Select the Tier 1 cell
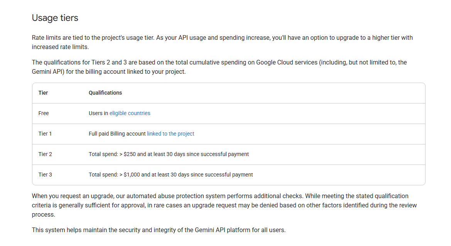 tap(45, 134)
